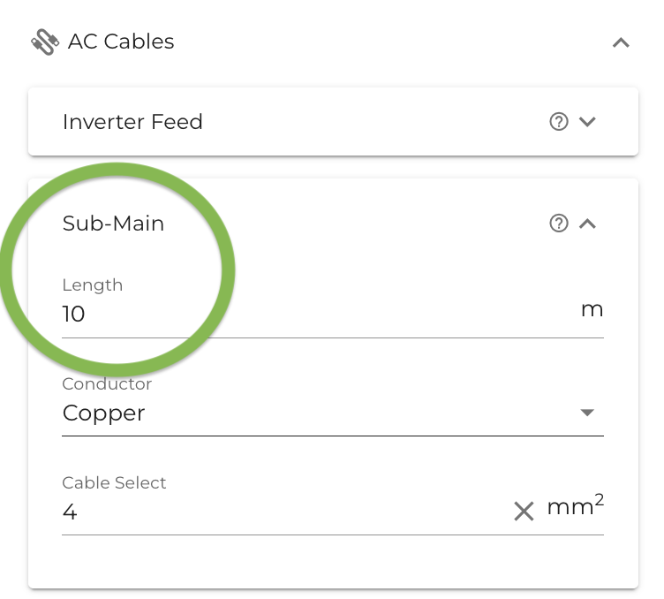Collapse the AC Cables section chevron
The image size is (664, 599).
pos(621,42)
